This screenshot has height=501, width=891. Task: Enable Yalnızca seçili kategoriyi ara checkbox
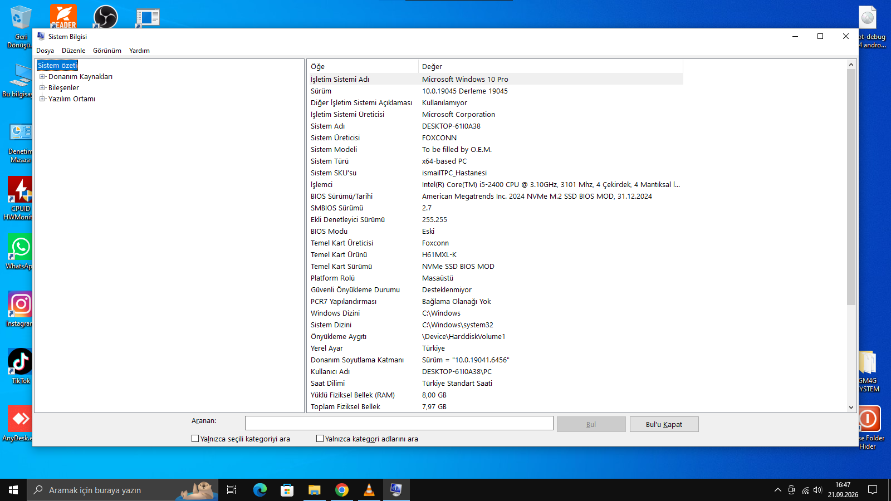(x=195, y=439)
